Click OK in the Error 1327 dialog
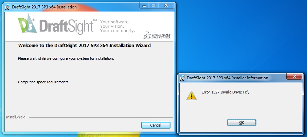307x137 pixels. coord(241,122)
